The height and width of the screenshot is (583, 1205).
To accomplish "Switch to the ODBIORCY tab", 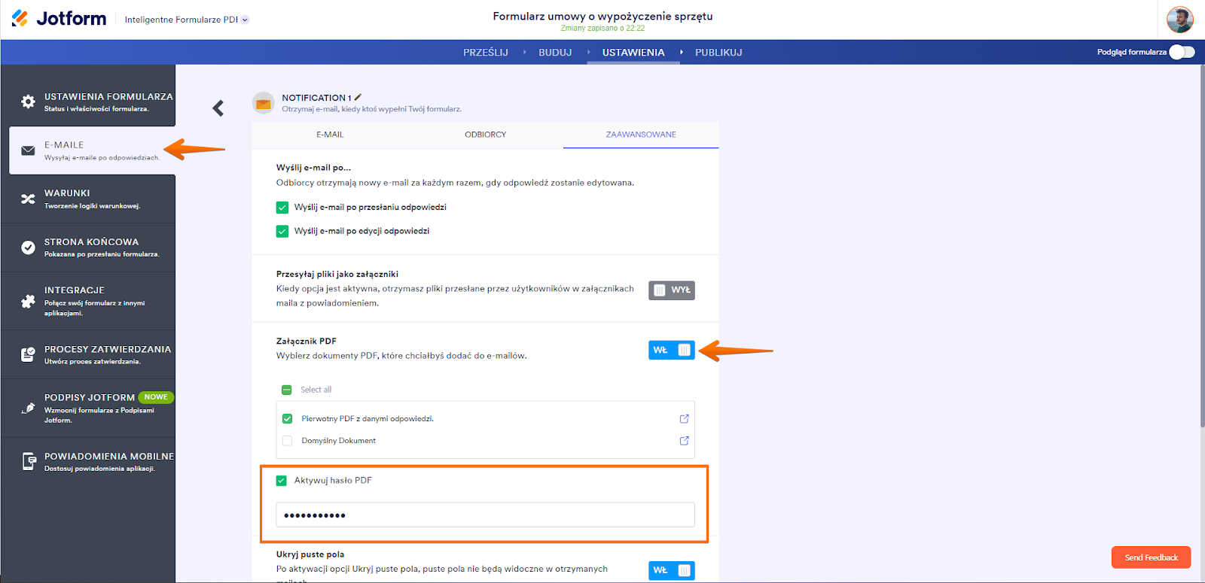I will click(485, 135).
